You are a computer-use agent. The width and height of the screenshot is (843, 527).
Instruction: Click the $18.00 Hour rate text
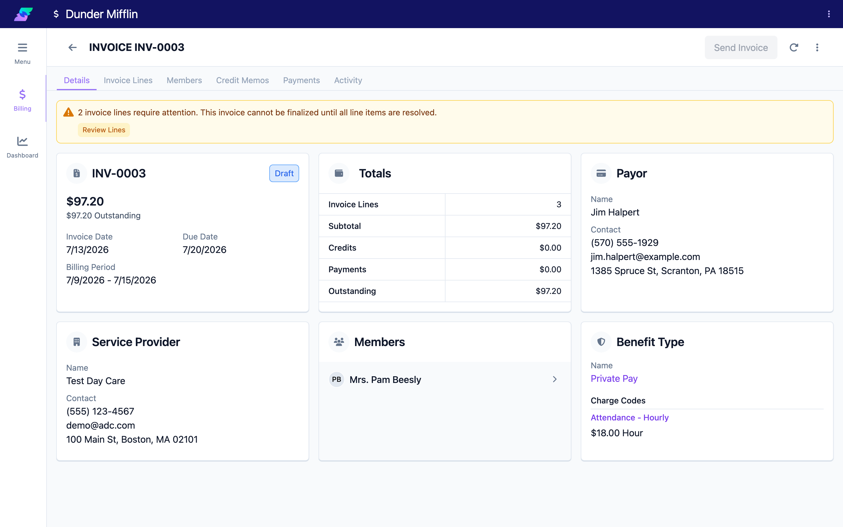tap(617, 433)
